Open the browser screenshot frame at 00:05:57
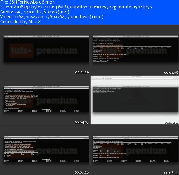The image size is (179, 175). pyautogui.click(x=135, y=100)
